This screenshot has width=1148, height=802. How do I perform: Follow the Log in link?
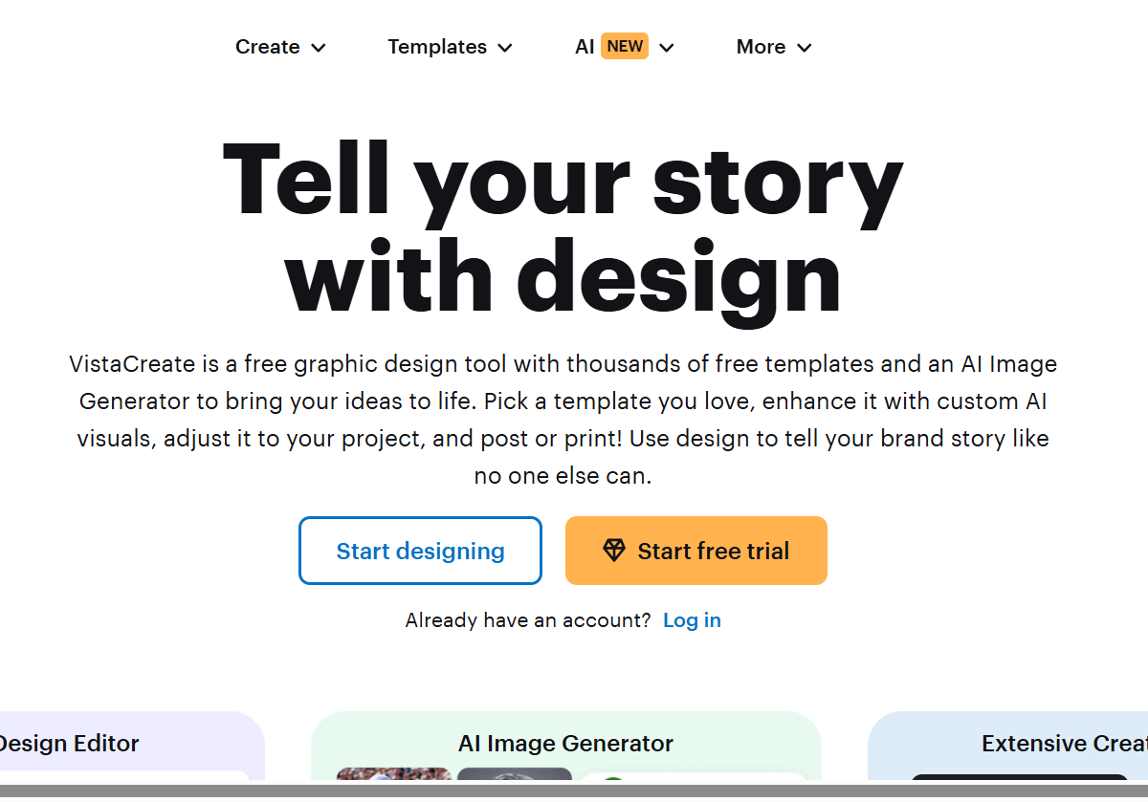[692, 620]
